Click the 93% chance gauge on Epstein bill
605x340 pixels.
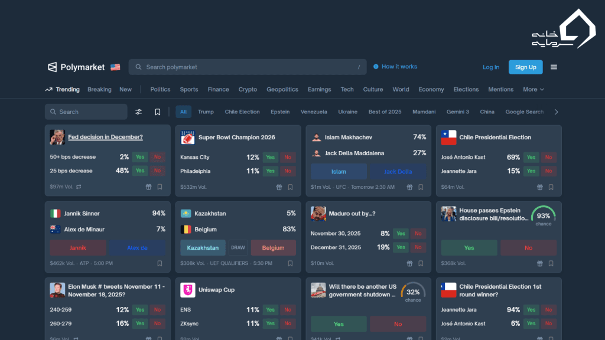[x=543, y=215]
